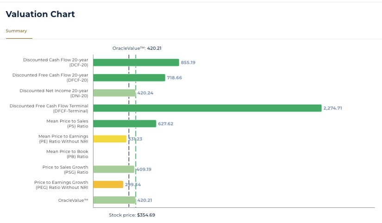
Task: Click the long DFCF-Terminal bar
Action: point(207,108)
